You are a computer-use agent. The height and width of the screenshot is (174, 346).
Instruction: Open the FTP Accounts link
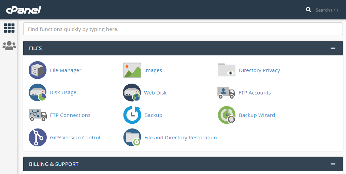pos(255,93)
